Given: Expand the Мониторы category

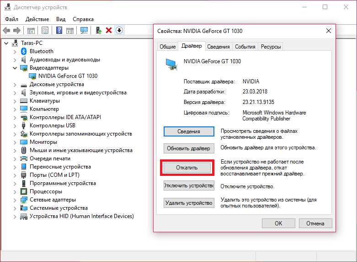Looking at the screenshot, I should pyautogui.click(x=15, y=142).
